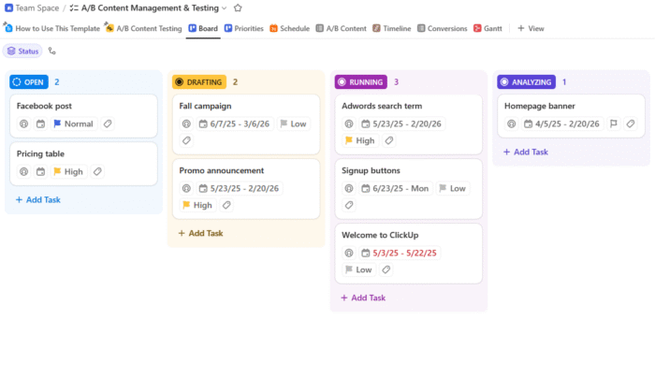Click the RUNNING status header badge
The height and width of the screenshot is (379, 655).
tap(361, 82)
